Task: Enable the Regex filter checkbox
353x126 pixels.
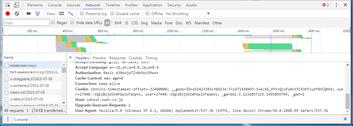Action: point(53,22)
